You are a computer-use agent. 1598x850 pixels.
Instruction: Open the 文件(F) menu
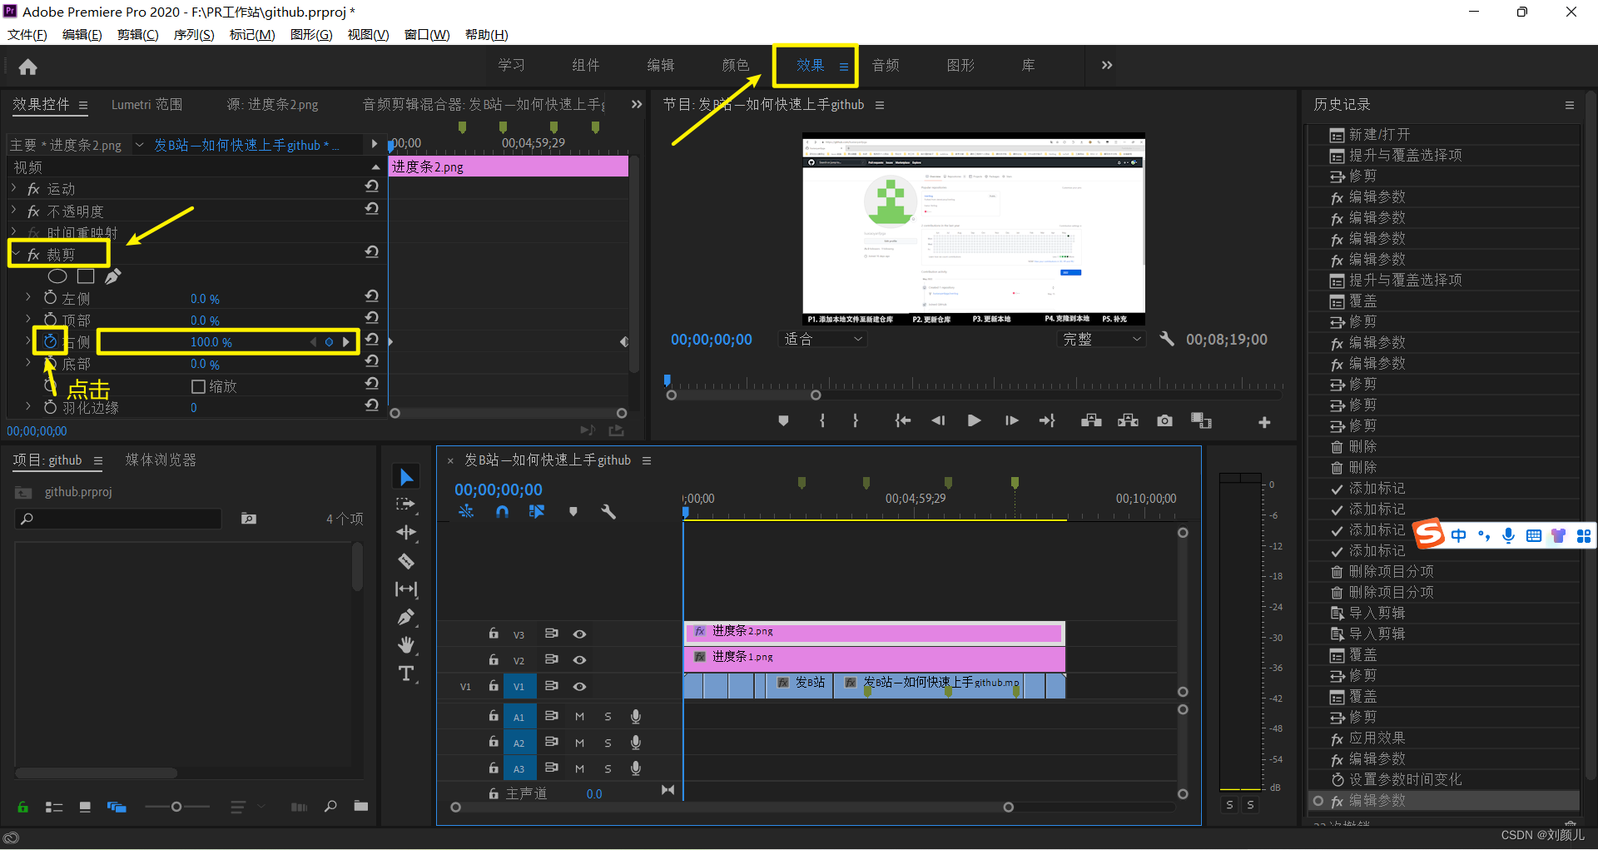coord(27,34)
